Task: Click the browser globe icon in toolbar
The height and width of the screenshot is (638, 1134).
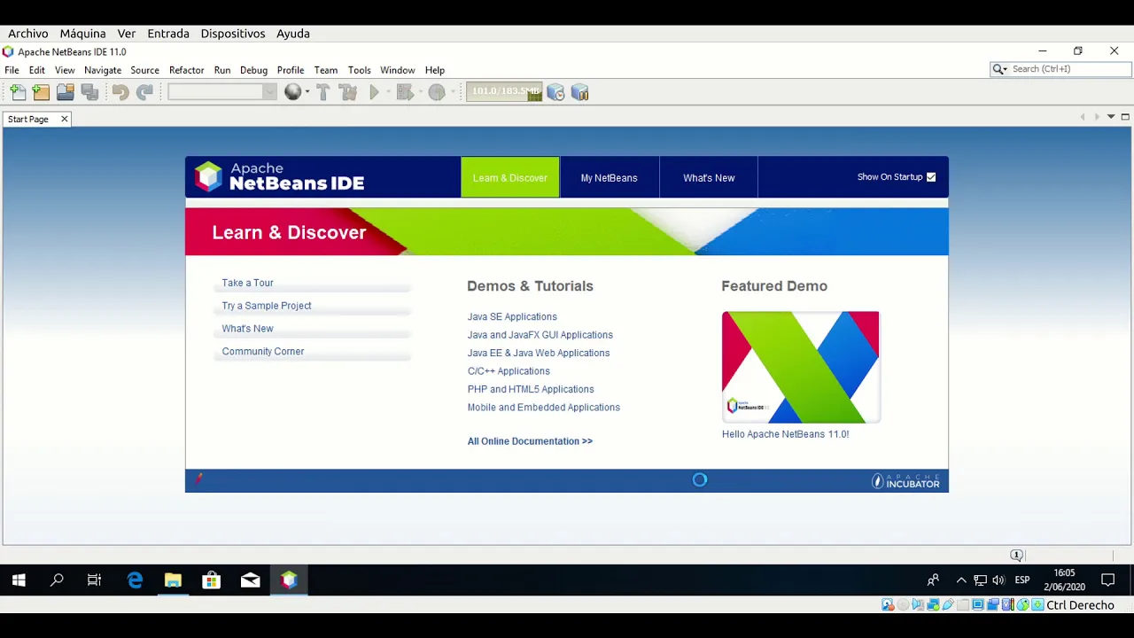Action: [x=292, y=92]
